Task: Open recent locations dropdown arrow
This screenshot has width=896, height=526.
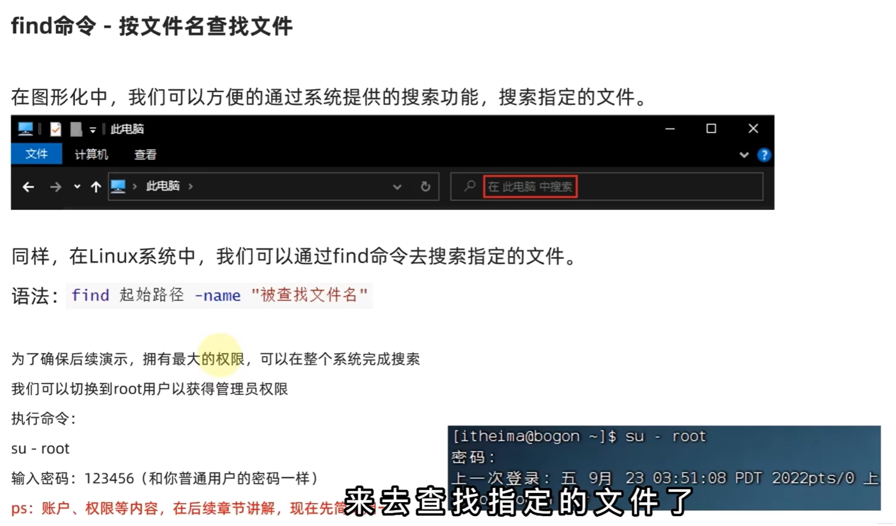Action: [77, 187]
